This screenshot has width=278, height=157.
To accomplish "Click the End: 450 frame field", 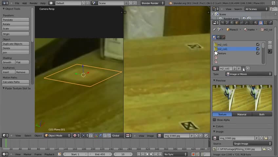I will pos(100,154).
